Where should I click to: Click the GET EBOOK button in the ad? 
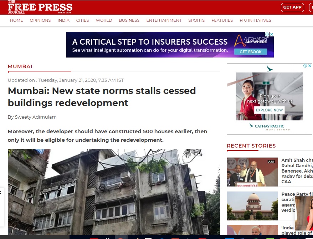251,52
